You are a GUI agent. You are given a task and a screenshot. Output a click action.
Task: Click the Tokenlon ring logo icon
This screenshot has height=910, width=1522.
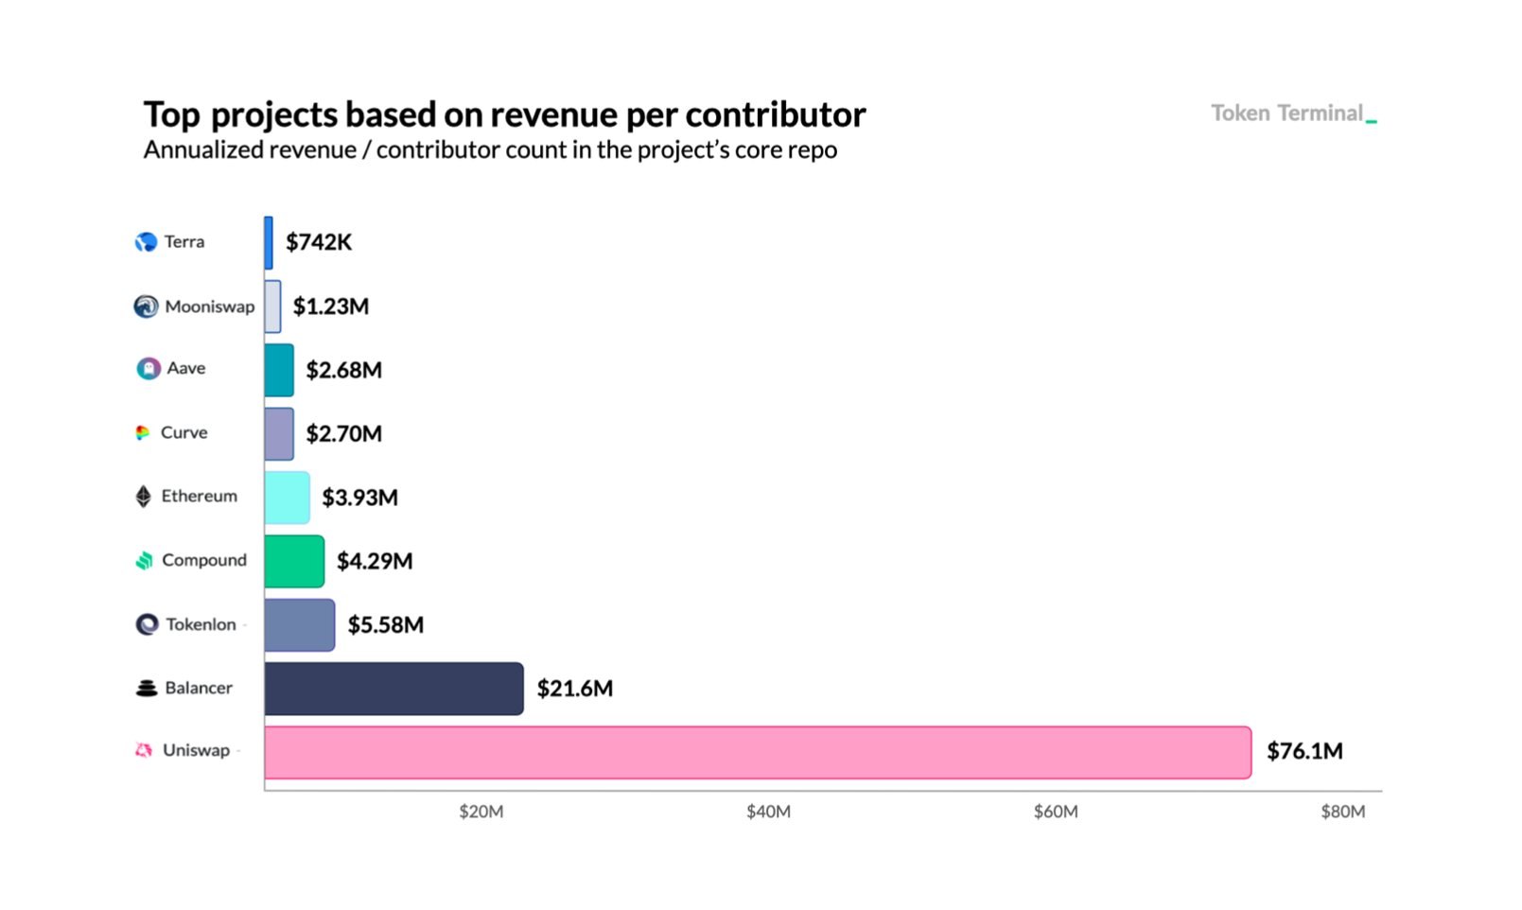[x=147, y=624]
